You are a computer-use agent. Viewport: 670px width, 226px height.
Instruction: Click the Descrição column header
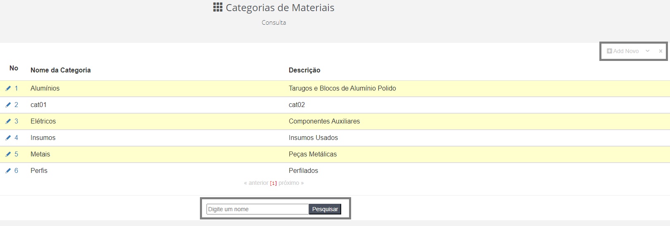pyautogui.click(x=304, y=70)
